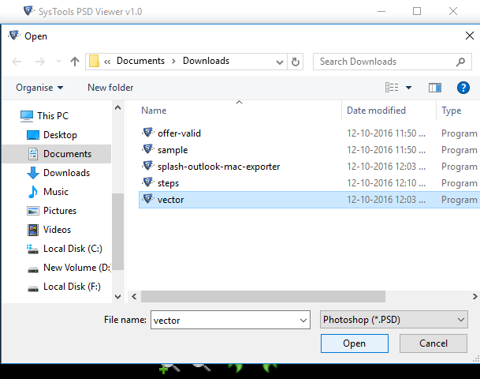Click the offer-valid file icon
Screen dimensions: 480x379
148,133
